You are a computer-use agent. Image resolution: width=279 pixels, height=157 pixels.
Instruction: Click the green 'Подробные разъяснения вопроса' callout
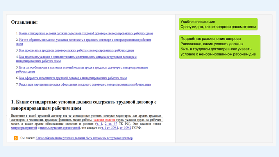pyautogui.click(x=220, y=47)
